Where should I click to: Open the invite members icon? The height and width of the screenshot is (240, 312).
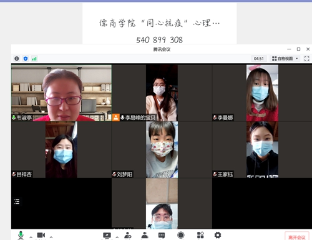pyautogui.click(x=127, y=235)
